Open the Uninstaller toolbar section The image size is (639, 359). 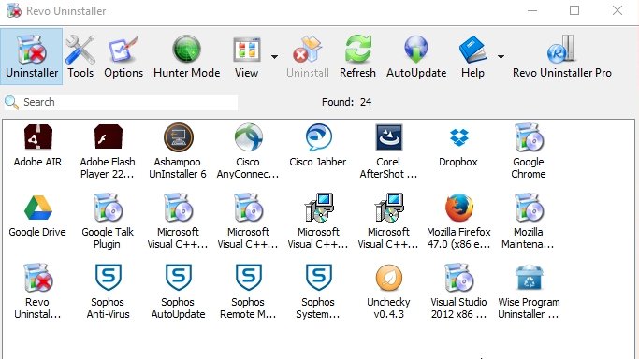32,57
